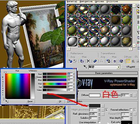Click Pick Material from Object eyedropper
This screenshot has width=140, height=124.
85,67
